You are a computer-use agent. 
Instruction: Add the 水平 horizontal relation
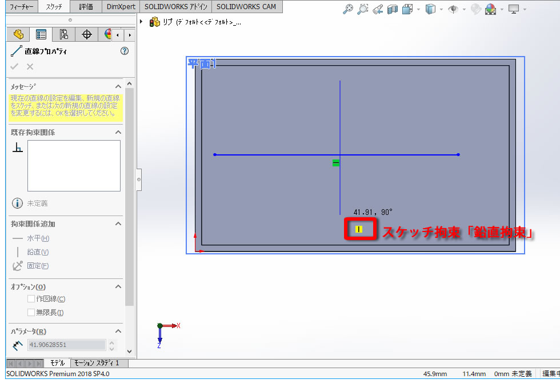pos(31,238)
